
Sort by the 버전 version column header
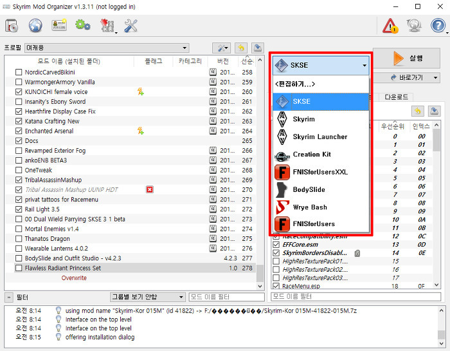point(222,61)
